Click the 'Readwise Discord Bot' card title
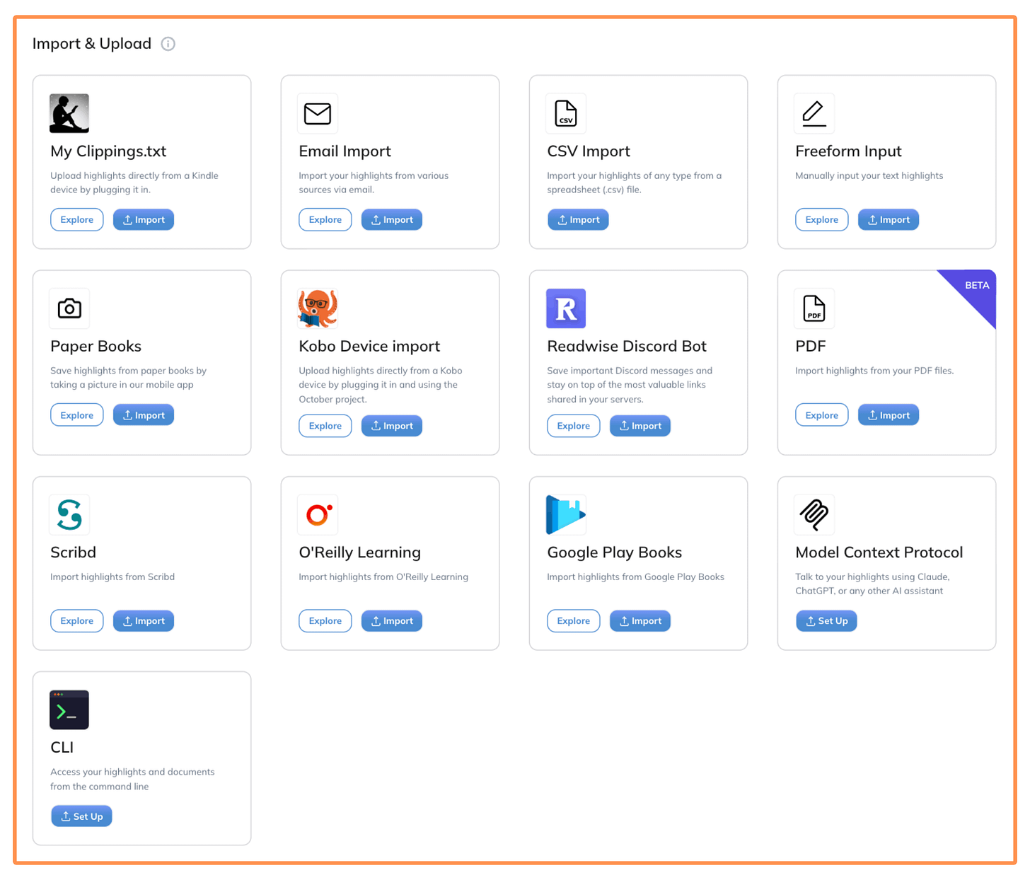 [x=627, y=347]
